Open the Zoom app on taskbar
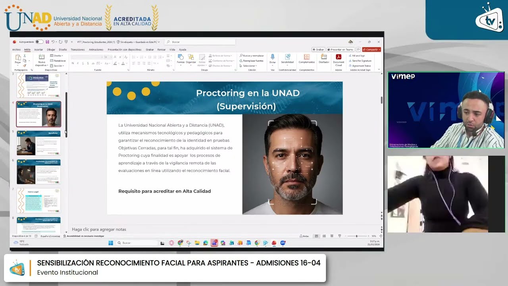Screen dimensions: 508x286 point(283,243)
